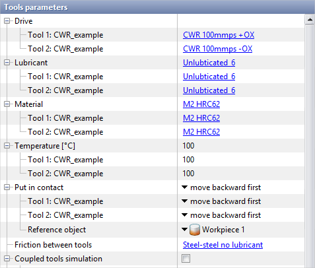Open the CWR 100mmps -OX drive link

217,49
